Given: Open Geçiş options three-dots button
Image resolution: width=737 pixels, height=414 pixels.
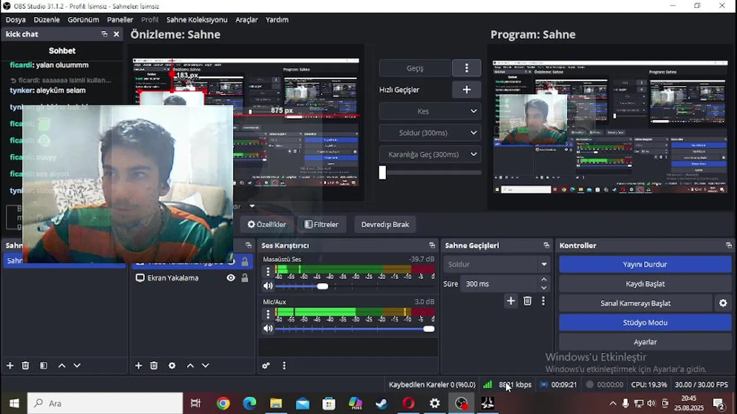Looking at the screenshot, I should (466, 68).
